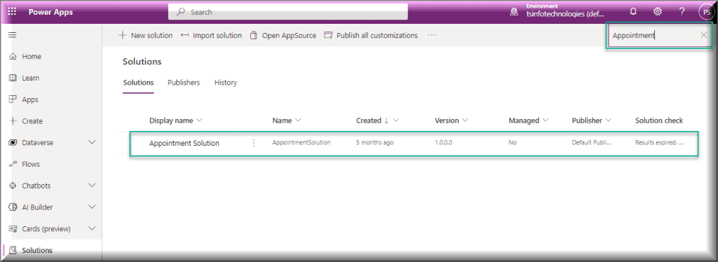Click the Power Apps title text
The height and width of the screenshot is (262, 718).
(x=50, y=13)
